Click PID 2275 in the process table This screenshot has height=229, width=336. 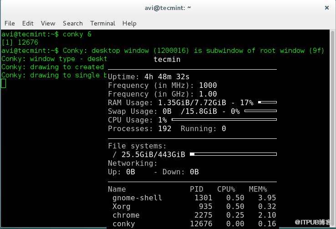tap(204, 215)
